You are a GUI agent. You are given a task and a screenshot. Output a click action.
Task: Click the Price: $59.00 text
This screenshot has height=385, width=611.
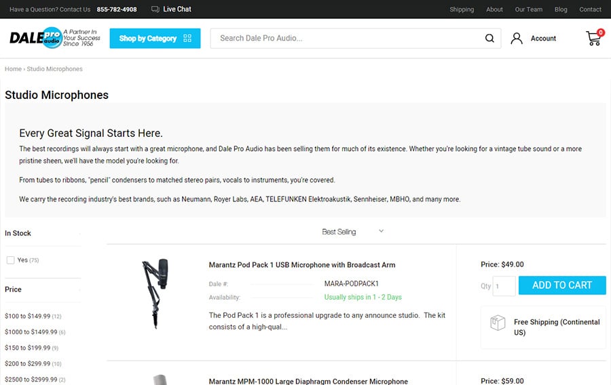502,381
